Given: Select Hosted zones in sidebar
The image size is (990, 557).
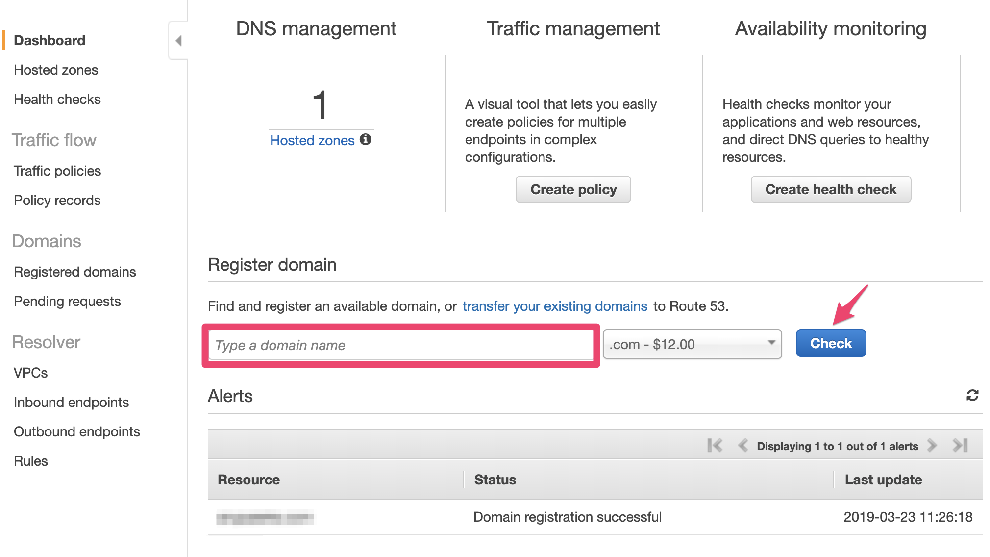Looking at the screenshot, I should point(56,70).
